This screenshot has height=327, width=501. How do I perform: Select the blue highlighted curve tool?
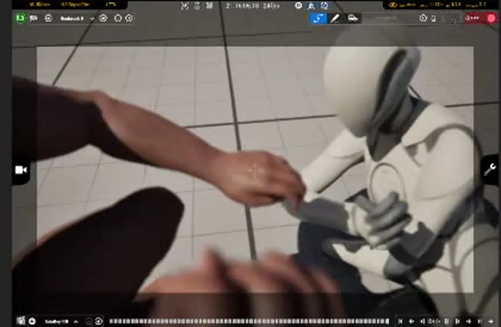click(318, 18)
